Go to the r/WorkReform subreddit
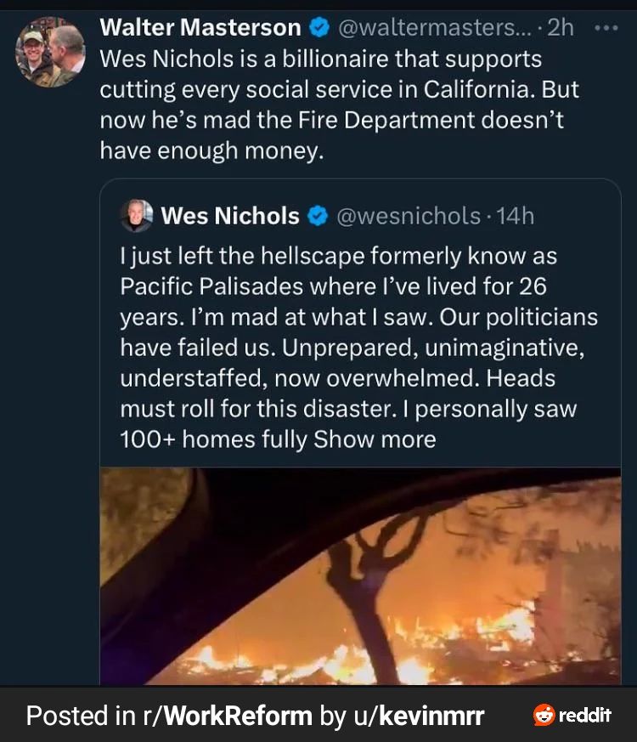 (x=229, y=716)
